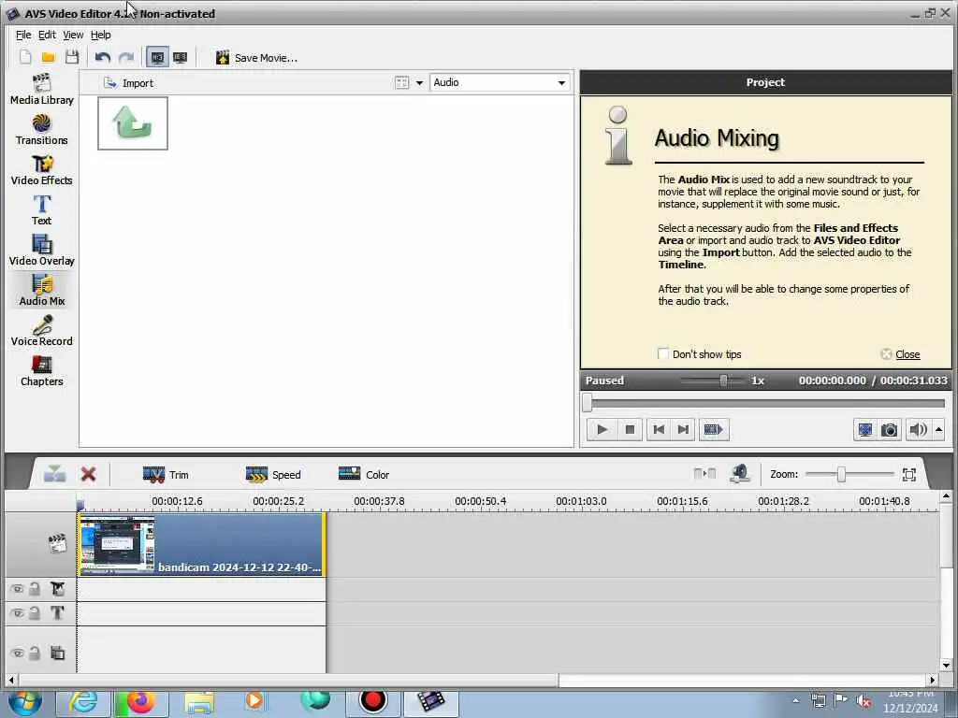Open the Help menu

(x=101, y=35)
